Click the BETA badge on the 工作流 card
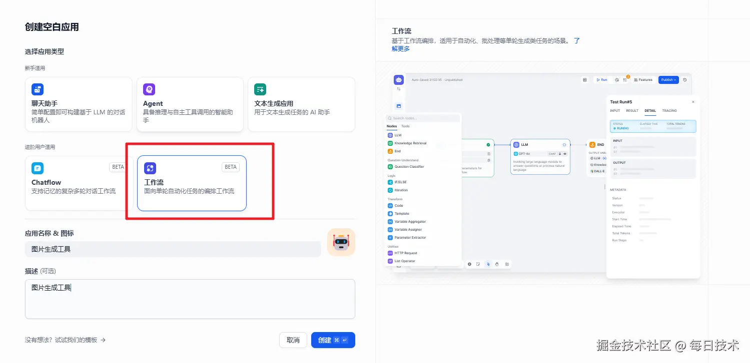 [x=231, y=167]
